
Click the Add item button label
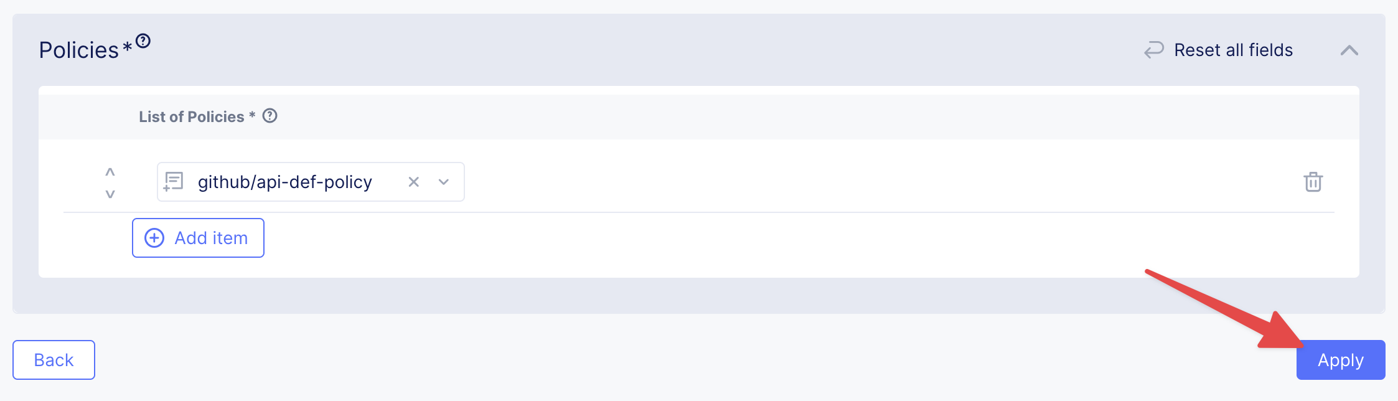pyautogui.click(x=211, y=238)
